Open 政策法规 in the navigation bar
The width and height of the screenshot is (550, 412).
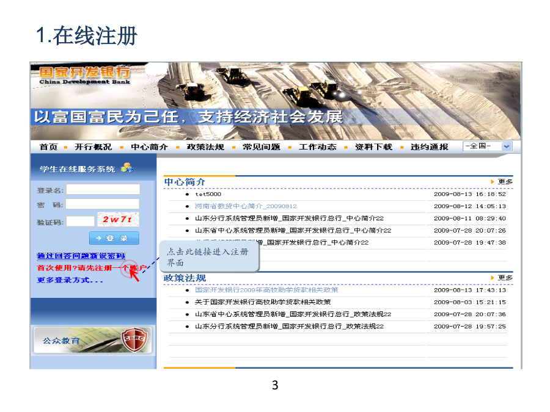click(x=205, y=146)
